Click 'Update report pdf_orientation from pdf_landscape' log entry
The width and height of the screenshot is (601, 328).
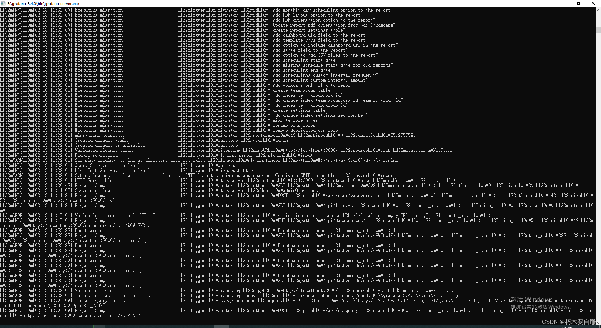click(x=333, y=25)
